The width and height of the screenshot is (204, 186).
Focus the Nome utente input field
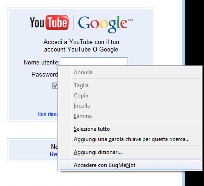click(x=94, y=61)
